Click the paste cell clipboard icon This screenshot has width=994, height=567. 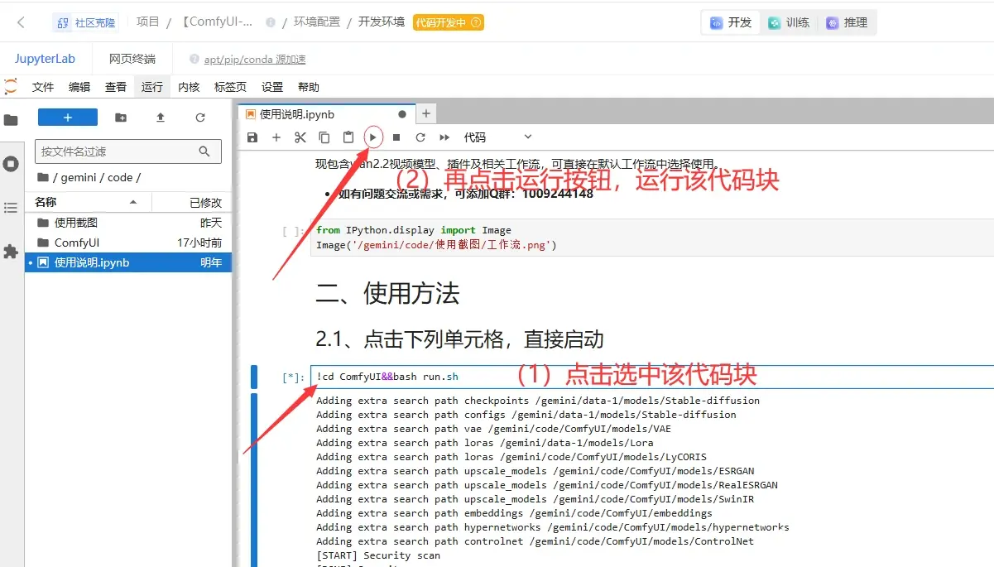348,137
